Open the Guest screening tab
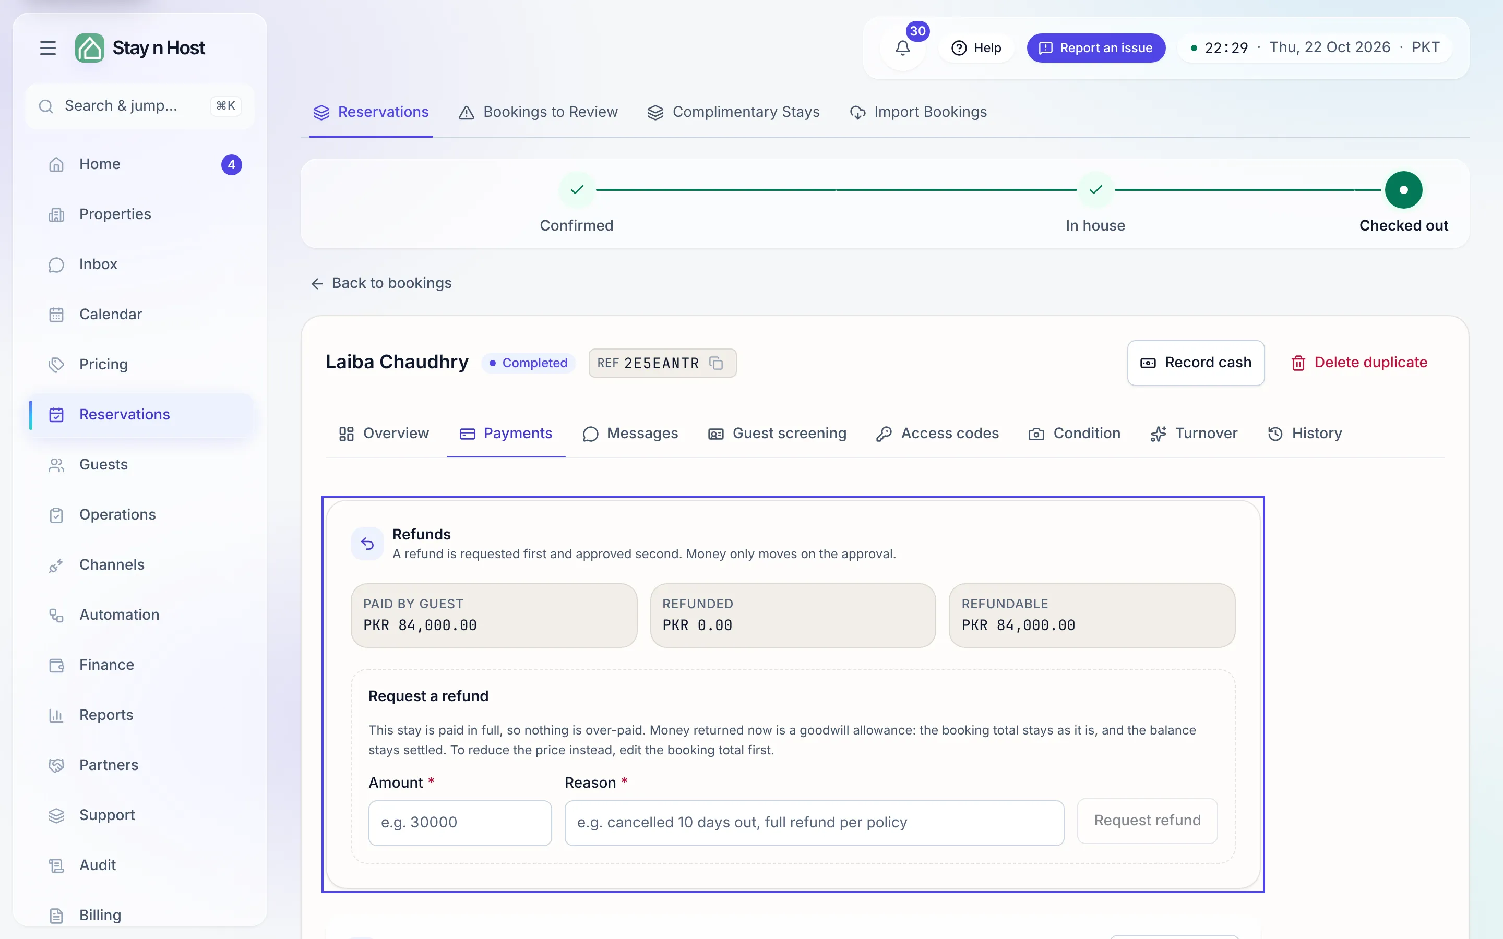 [x=777, y=434]
